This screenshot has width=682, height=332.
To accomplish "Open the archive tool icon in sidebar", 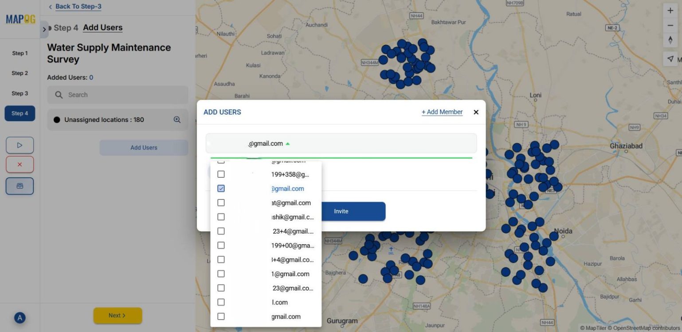I will coord(20,185).
